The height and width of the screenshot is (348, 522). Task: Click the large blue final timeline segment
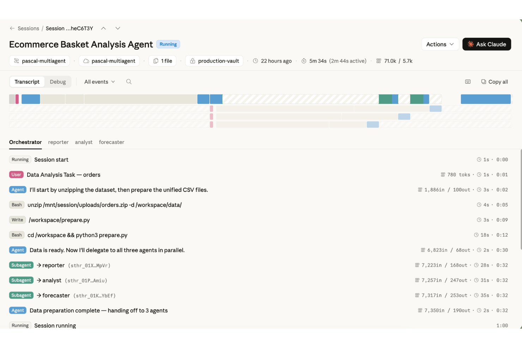[486, 99]
